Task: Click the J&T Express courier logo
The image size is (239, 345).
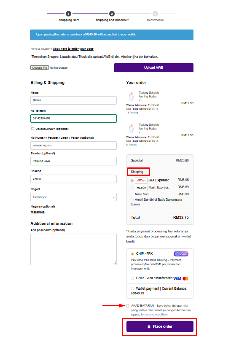Action: tap(141, 181)
